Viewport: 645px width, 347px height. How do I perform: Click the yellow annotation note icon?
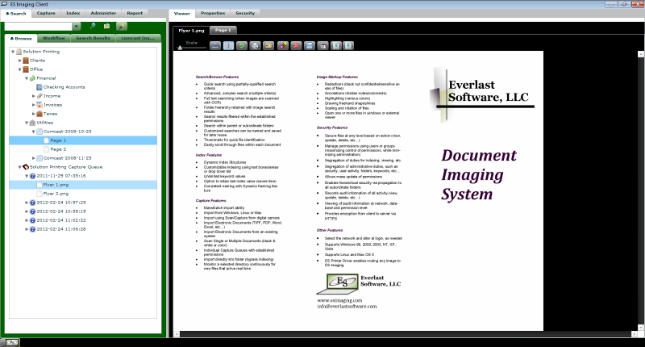(268, 46)
